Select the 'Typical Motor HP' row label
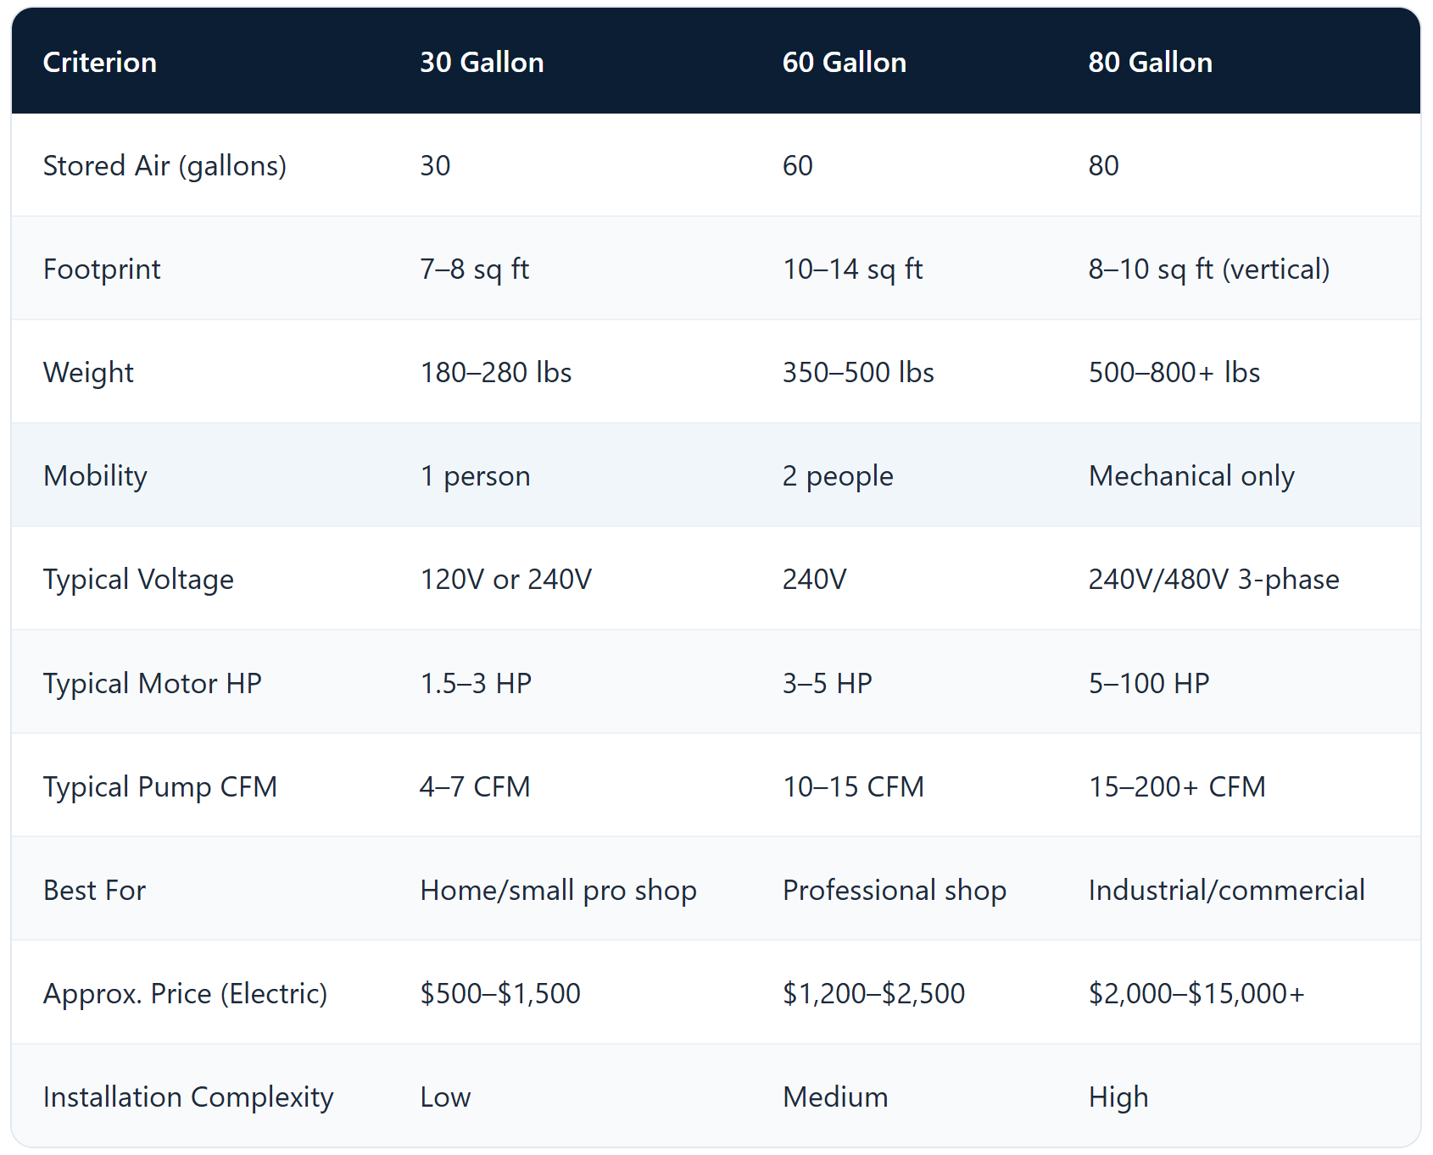 tap(153, 684)
